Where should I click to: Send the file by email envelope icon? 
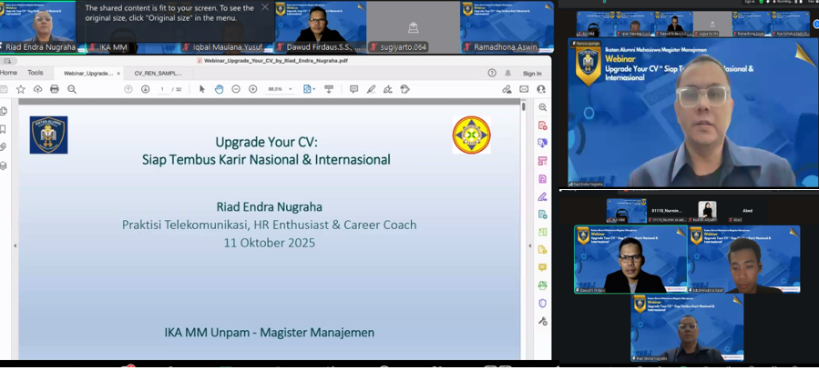coord(524,89)
